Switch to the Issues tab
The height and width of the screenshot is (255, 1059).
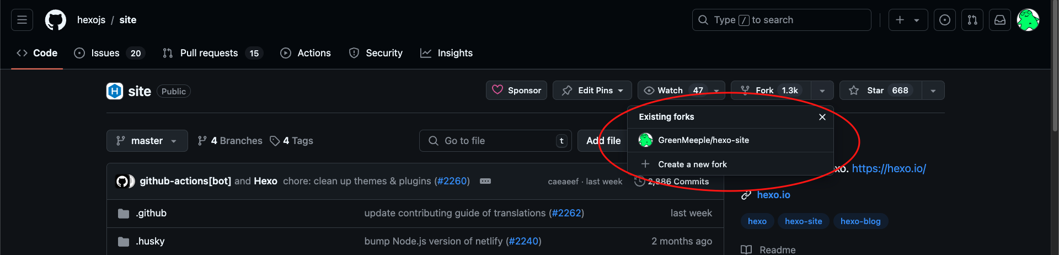[x=109, y=53]
